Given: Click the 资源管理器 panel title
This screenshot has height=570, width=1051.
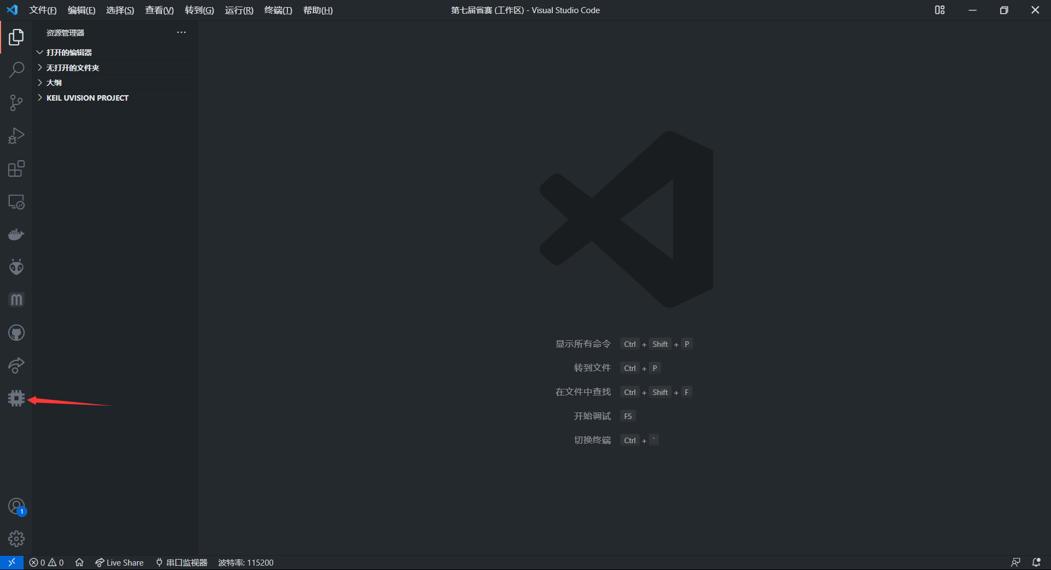Looking at the screenshot, I should pyautogui.click(x=65, y=33).
